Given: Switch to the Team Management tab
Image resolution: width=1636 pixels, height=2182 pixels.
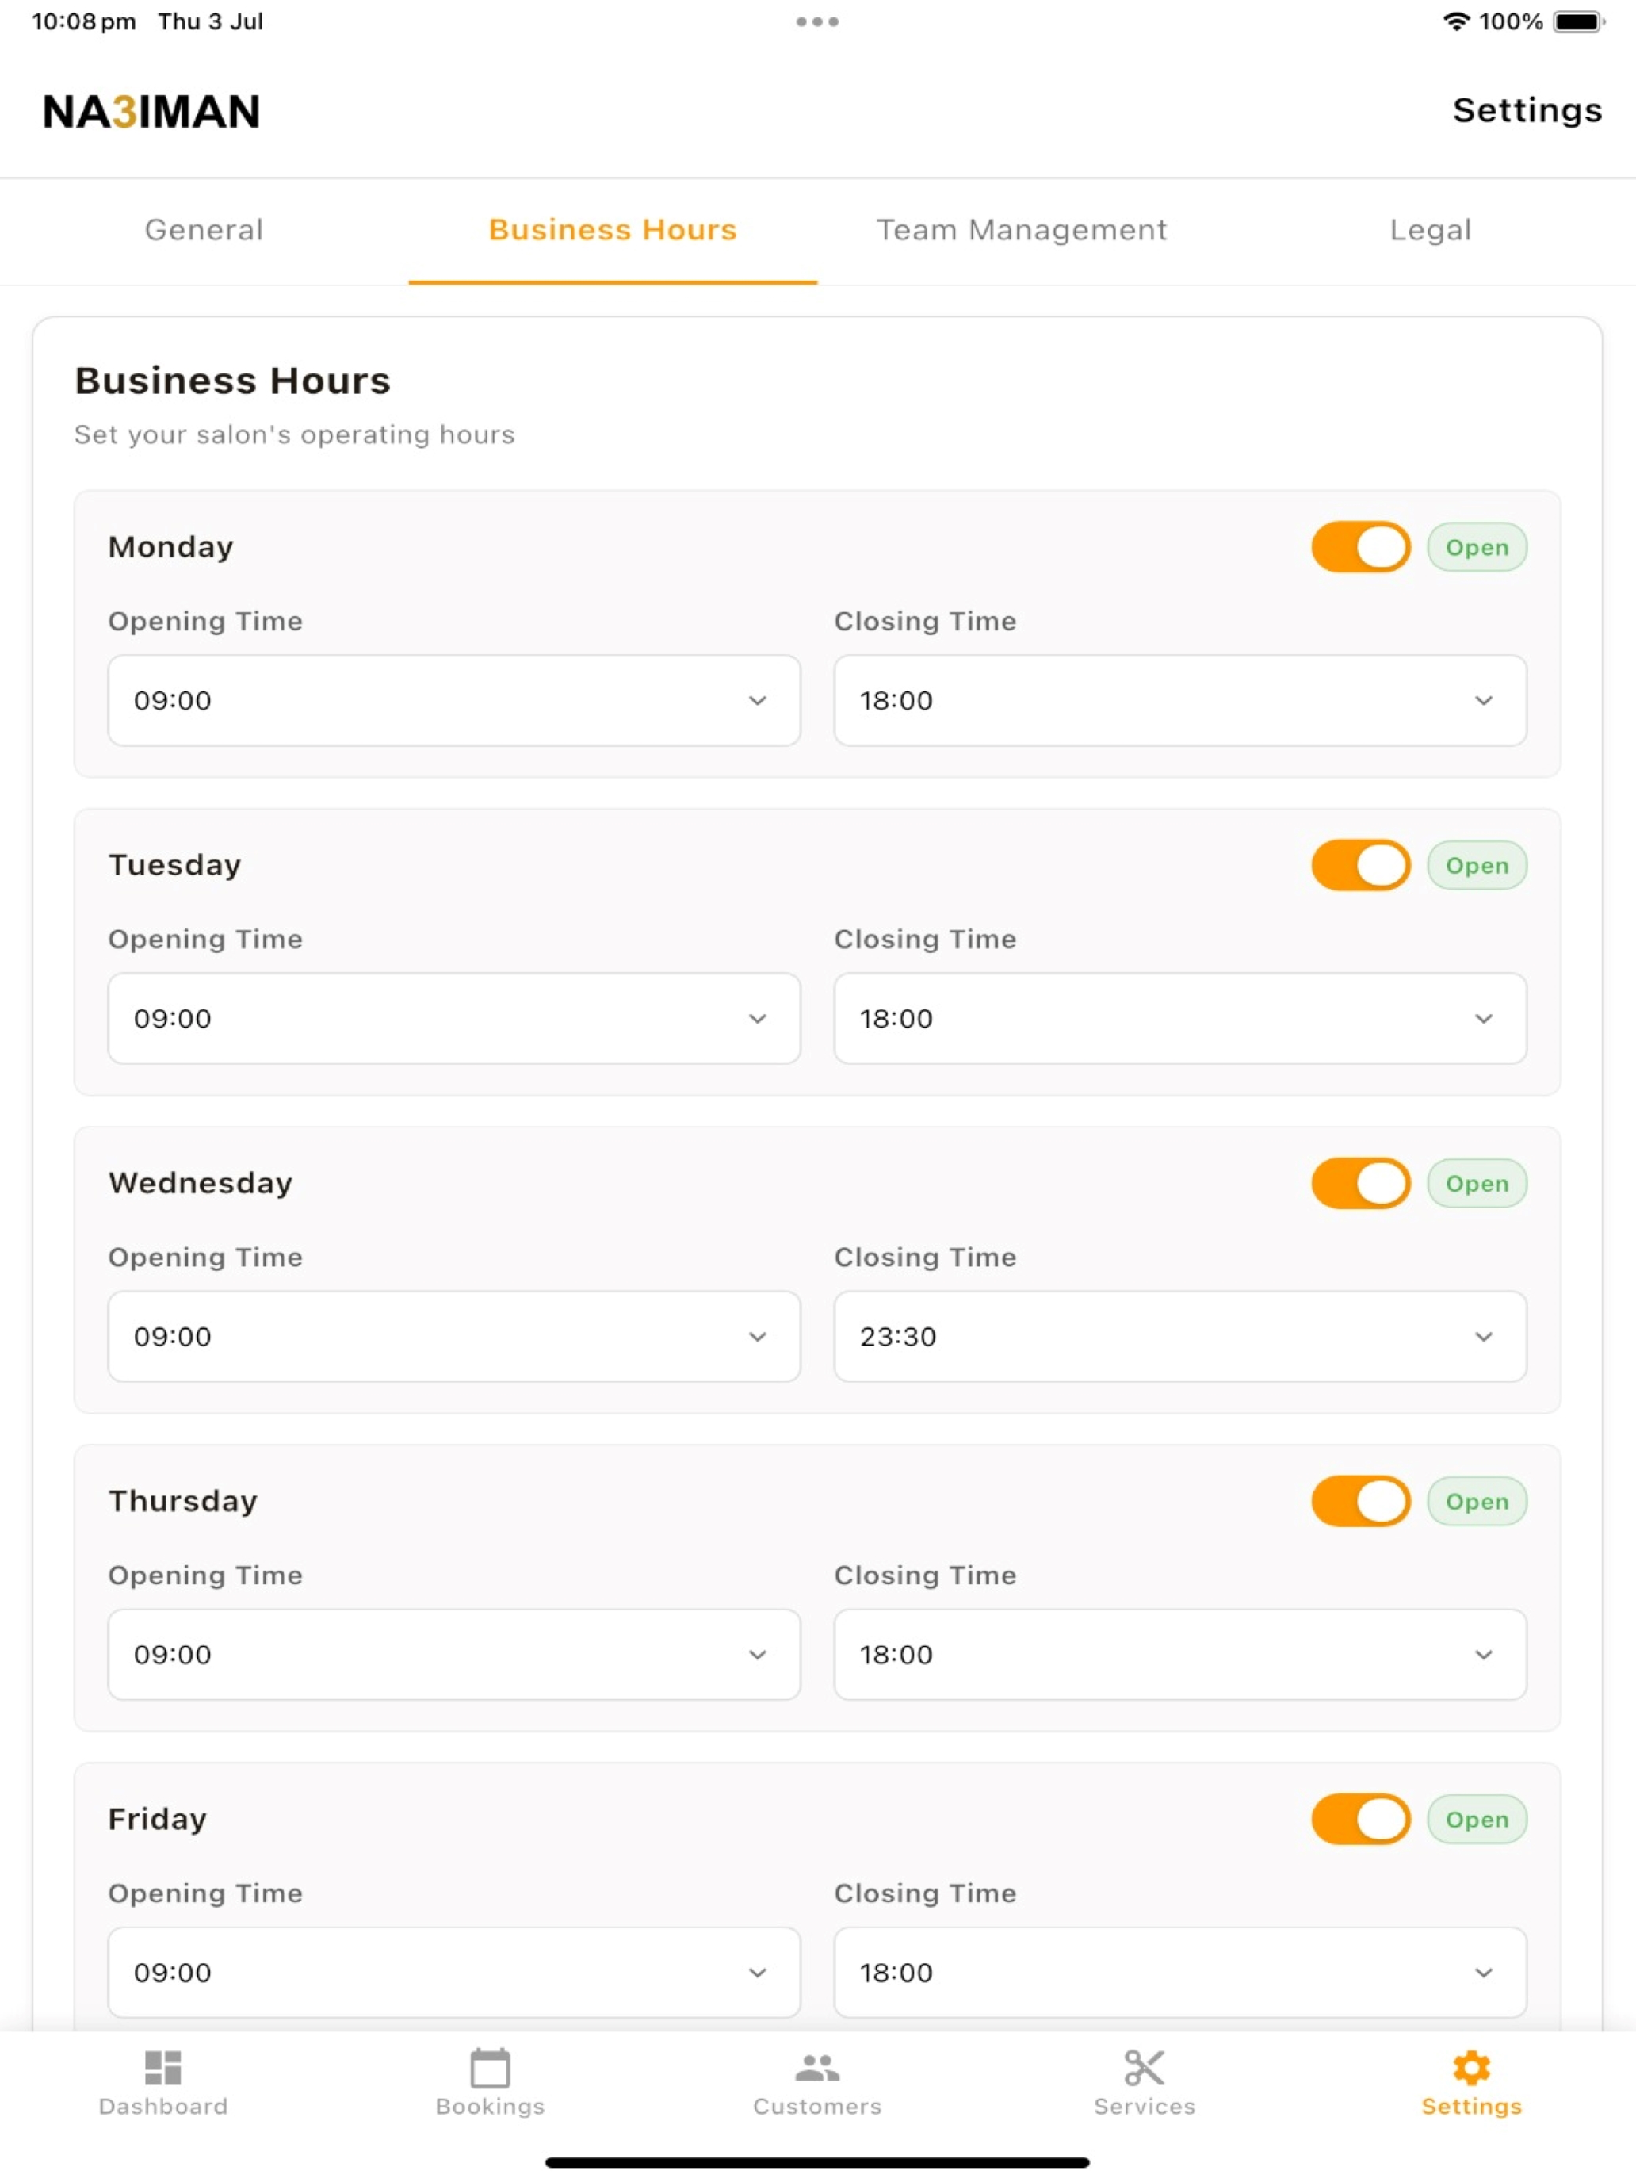Looking at the screenshot, I should [1022, 231].
